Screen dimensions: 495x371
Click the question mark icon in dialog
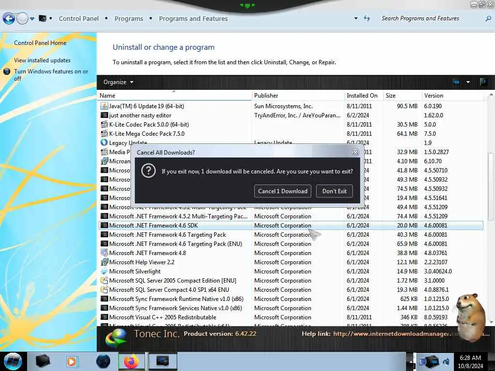point(148,171)
